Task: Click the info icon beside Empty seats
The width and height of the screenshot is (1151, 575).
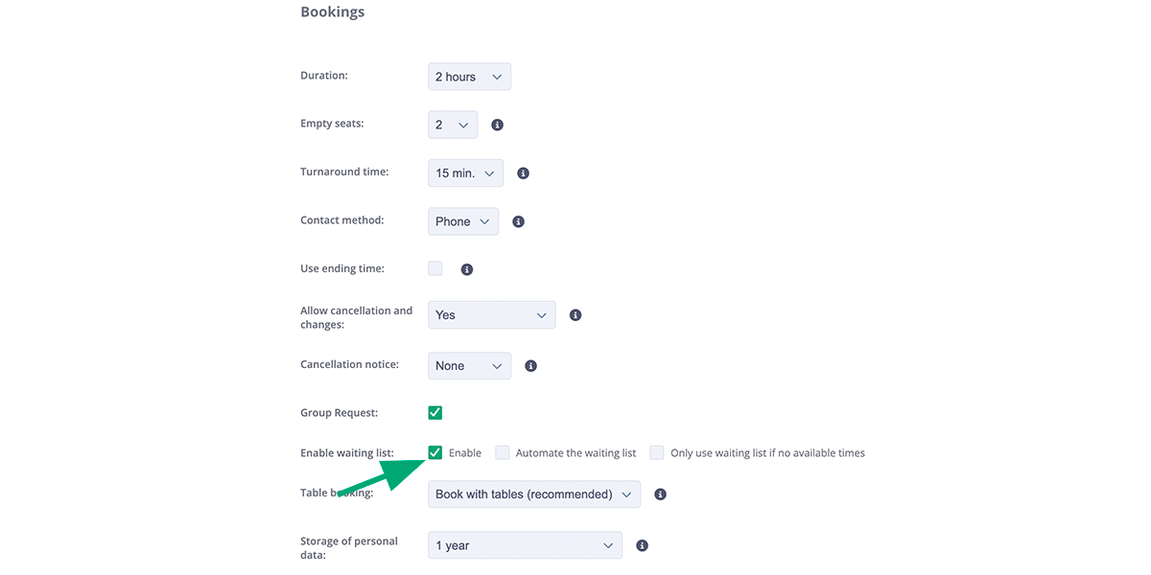Action: [497, 124]
